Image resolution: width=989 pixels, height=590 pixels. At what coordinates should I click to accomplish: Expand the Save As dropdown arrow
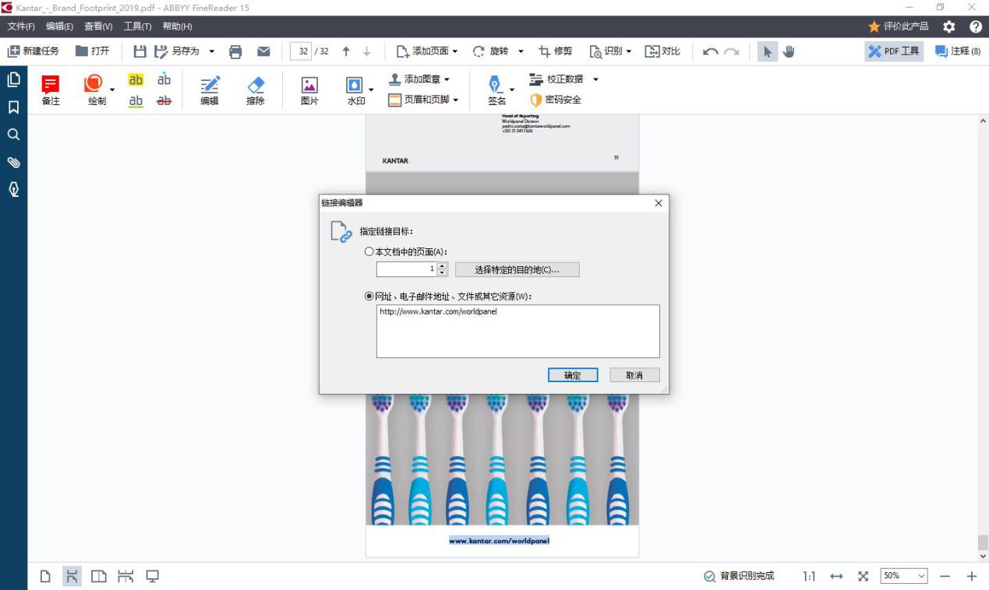(211, 51)
